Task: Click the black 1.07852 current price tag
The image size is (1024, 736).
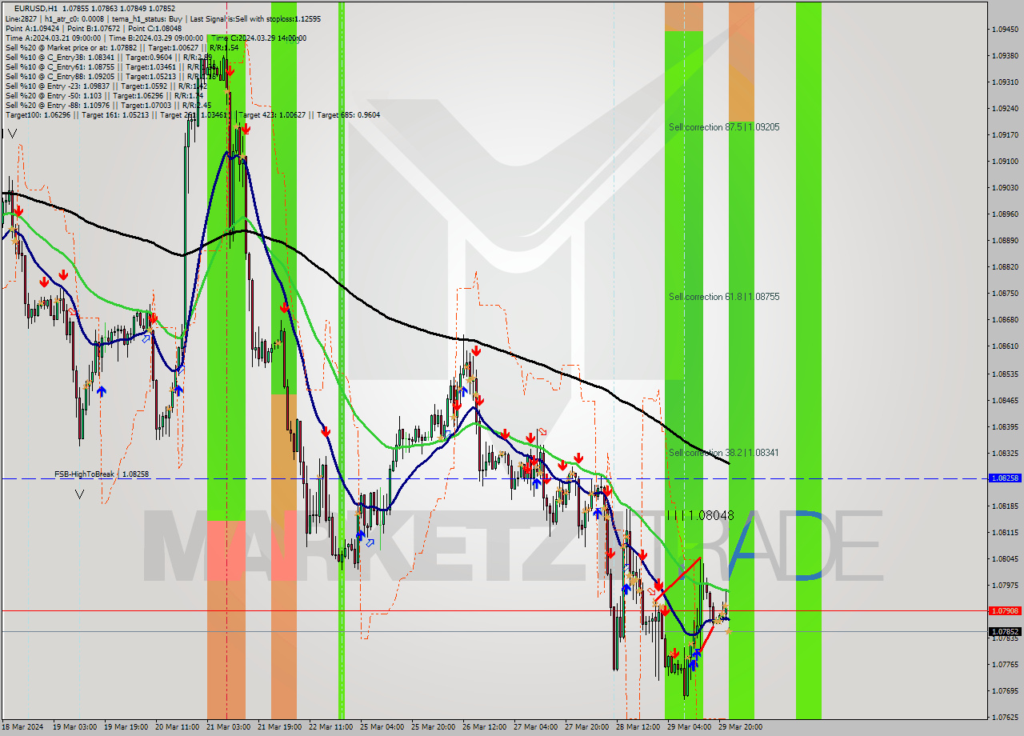Action: (1005, 631)
